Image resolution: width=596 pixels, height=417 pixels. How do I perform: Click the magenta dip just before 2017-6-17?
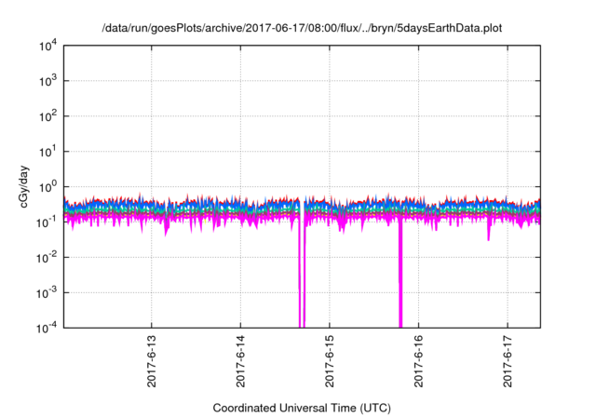click(488, 231)
